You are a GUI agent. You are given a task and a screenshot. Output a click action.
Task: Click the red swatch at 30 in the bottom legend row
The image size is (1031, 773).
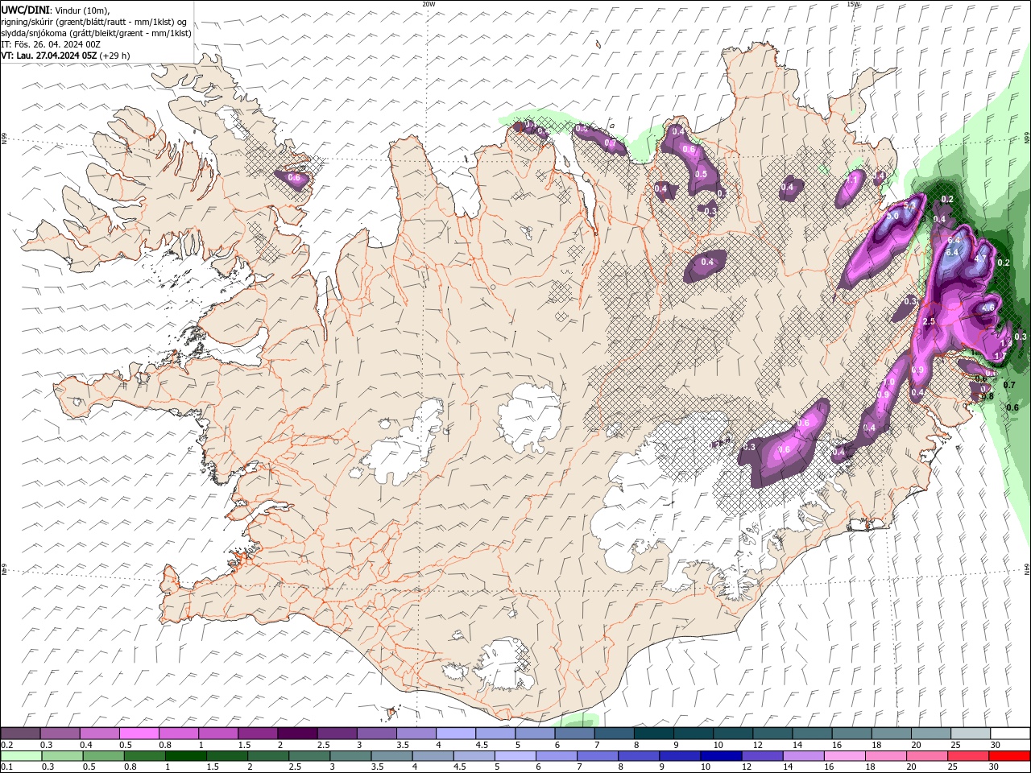pos(1010,756)
